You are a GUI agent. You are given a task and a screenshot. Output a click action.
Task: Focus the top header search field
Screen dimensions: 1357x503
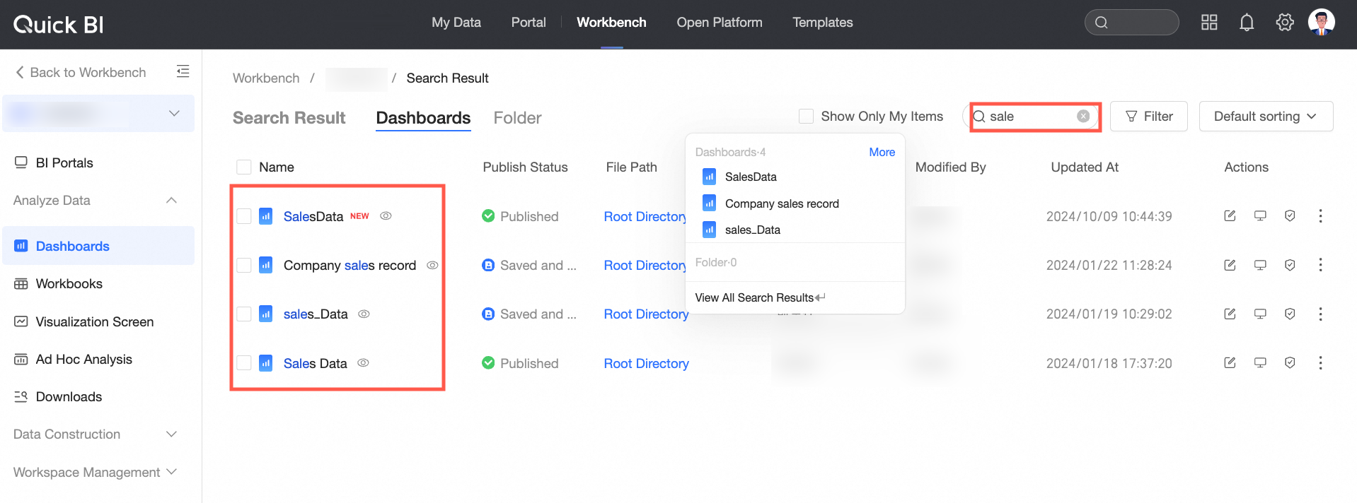pos(1131,22)
